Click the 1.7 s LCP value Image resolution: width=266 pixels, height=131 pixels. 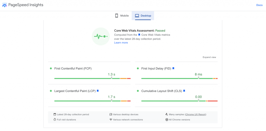[x=112, y=97]
